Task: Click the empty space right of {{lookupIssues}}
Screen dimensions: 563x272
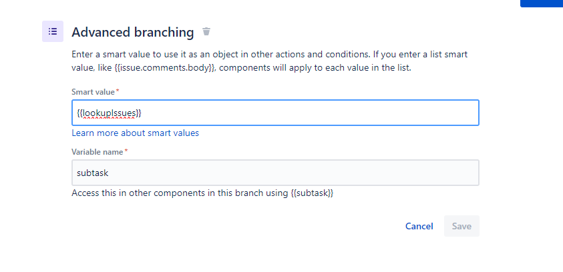Action: pos(309,113)
